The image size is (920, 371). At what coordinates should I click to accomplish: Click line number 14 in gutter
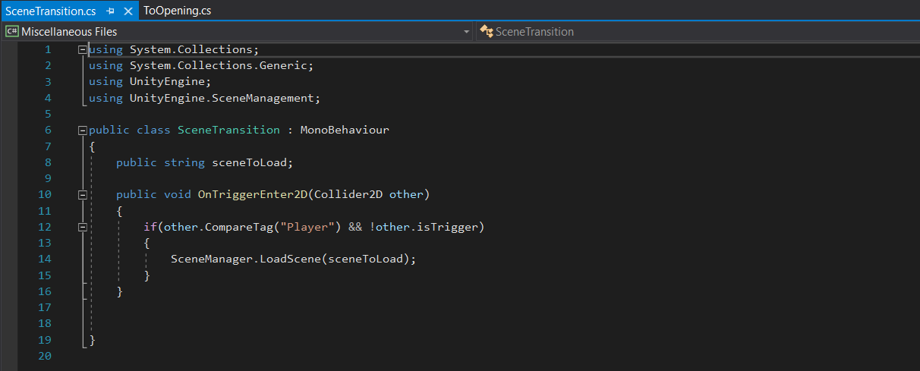(44, 259)
